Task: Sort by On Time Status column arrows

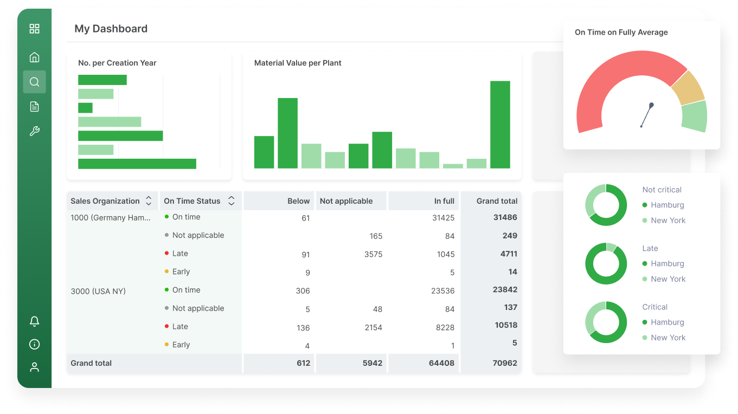Action: [x=231, y=201]
